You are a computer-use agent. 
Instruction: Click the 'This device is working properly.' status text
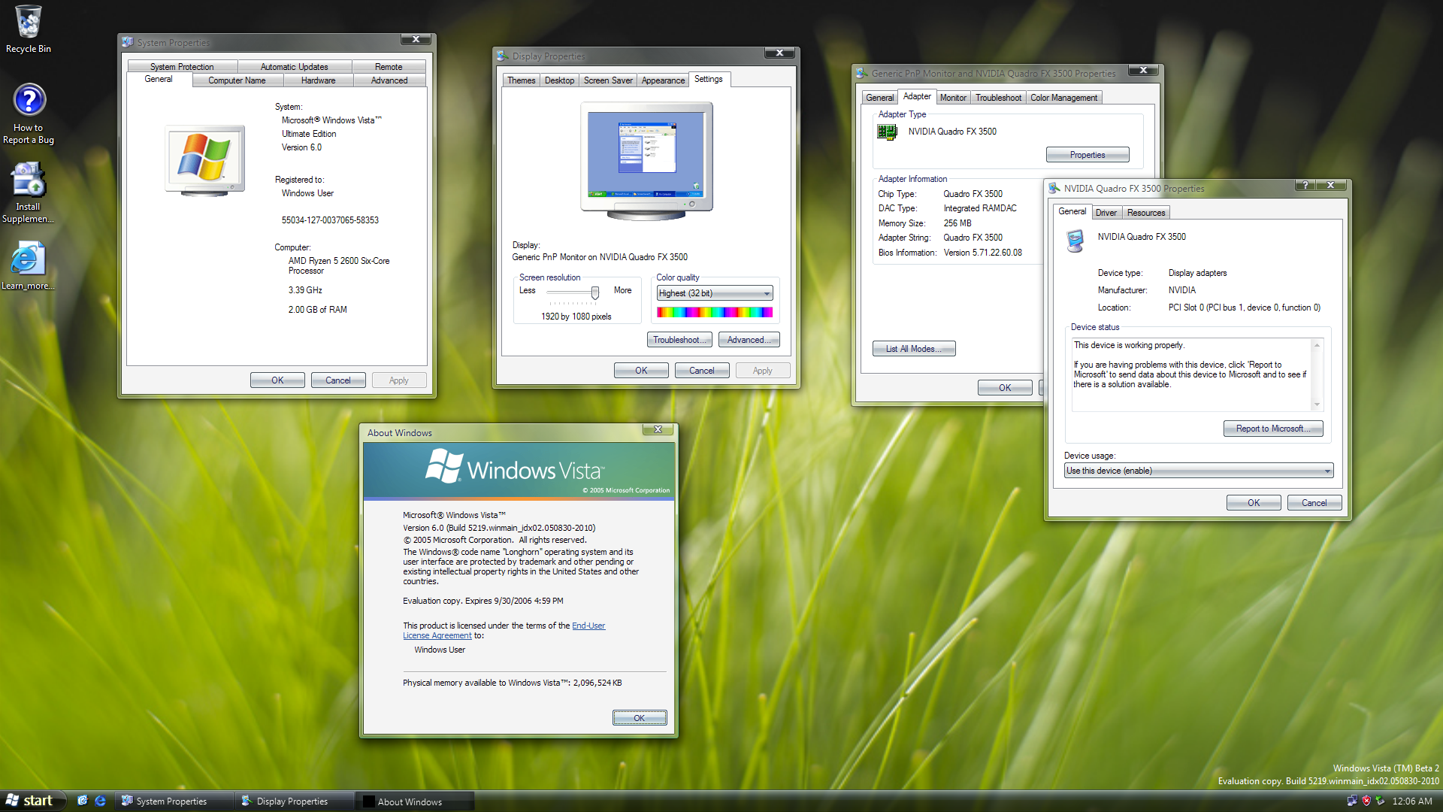[x=1129, y=345]
